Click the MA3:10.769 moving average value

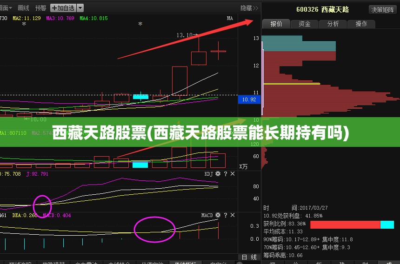[x=60, y=18]
